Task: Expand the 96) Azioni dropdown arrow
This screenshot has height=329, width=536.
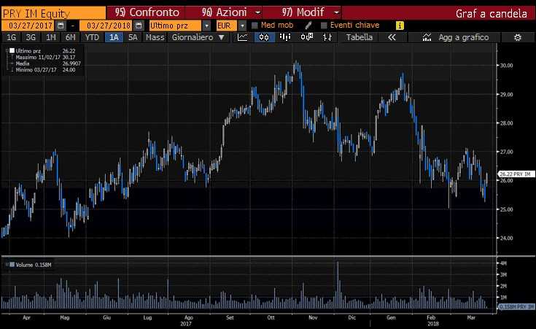Action: [x=257, y=12]
